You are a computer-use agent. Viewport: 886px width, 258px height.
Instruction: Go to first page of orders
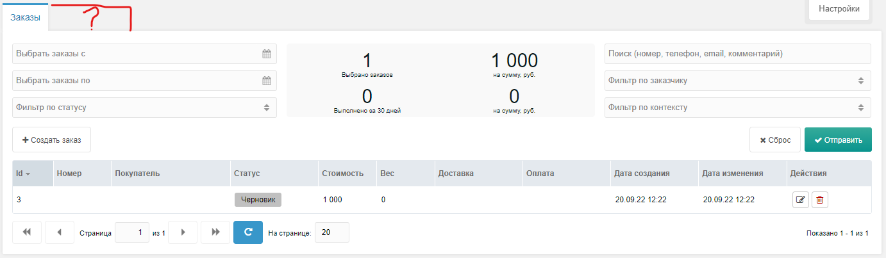[27, 232]
